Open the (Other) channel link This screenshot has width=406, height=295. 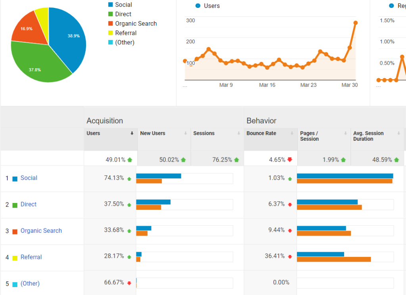(x=30, y=284)
